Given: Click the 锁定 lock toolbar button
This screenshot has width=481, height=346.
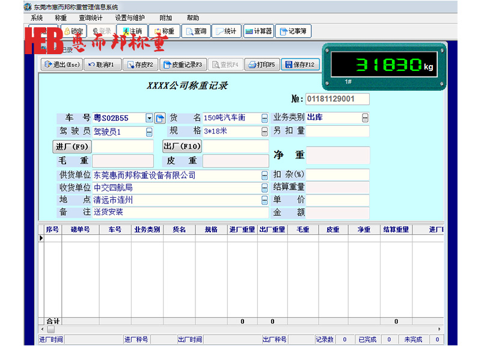Looking at the screenshot, I should (x=72, y=31).
